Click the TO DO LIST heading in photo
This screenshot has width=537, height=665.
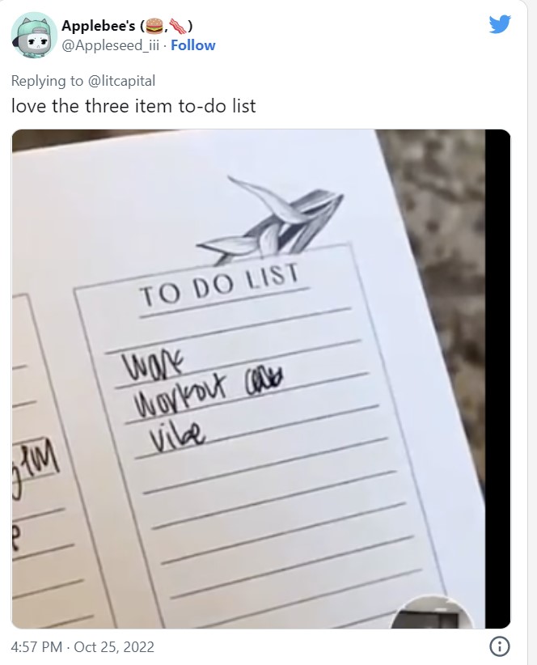coord(219,284)
